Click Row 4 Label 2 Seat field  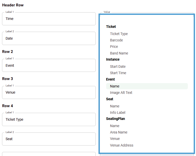pyautogui.click(x=49, y=139)
